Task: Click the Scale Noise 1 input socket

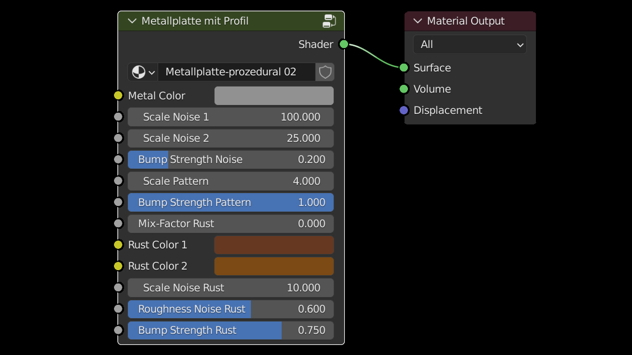Action: pyautogui.click(x=118, y=117)
